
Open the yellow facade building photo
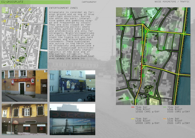24,119
